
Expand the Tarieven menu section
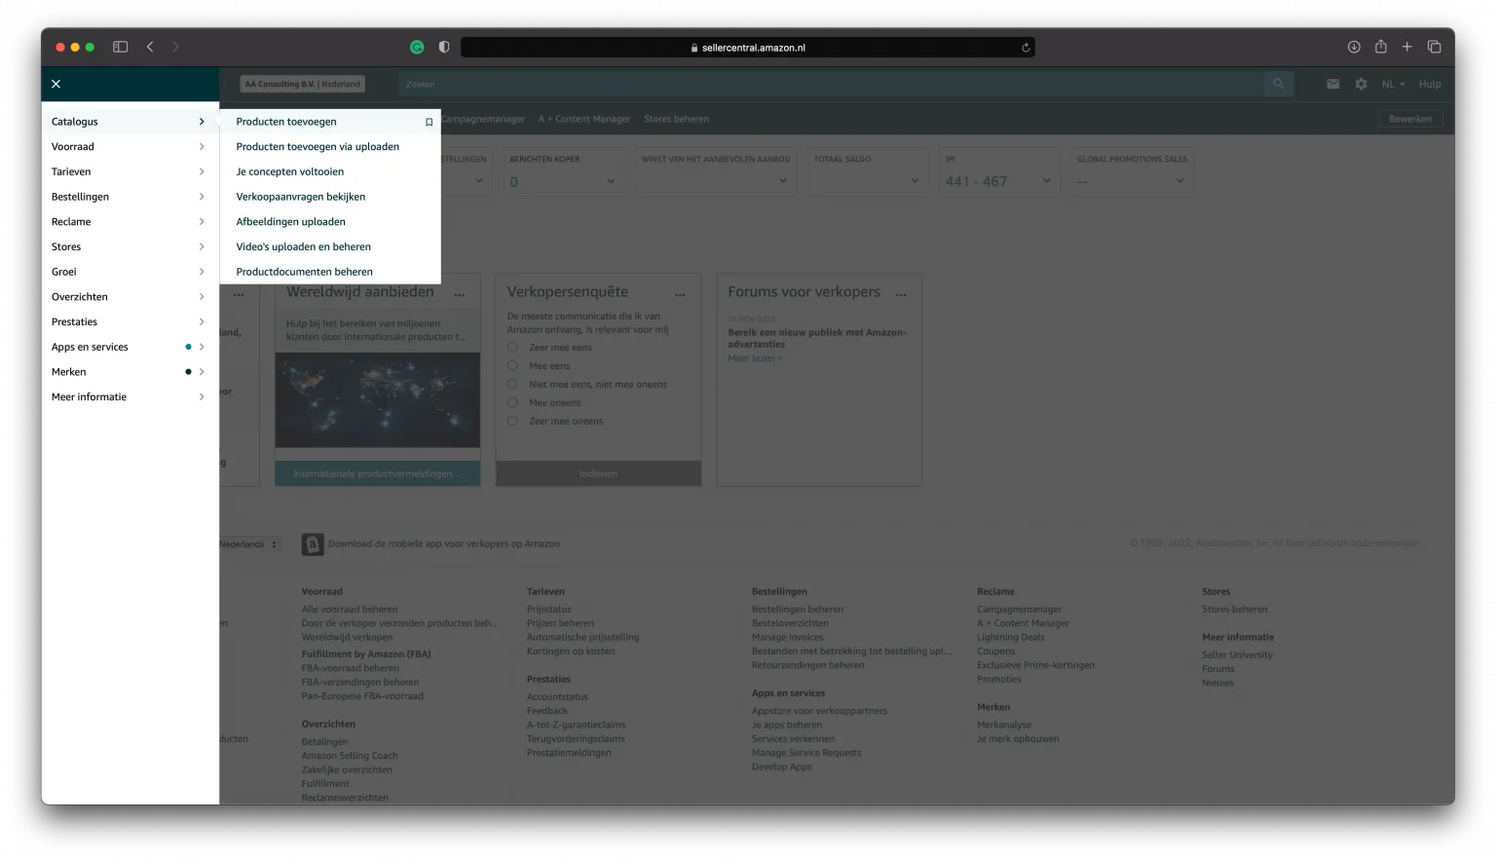[130, 171]
